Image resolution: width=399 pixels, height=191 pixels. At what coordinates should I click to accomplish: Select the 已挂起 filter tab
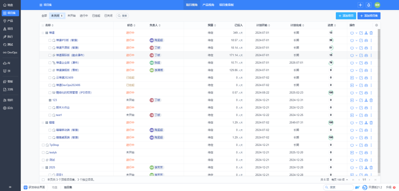click(x=96, y=16)
